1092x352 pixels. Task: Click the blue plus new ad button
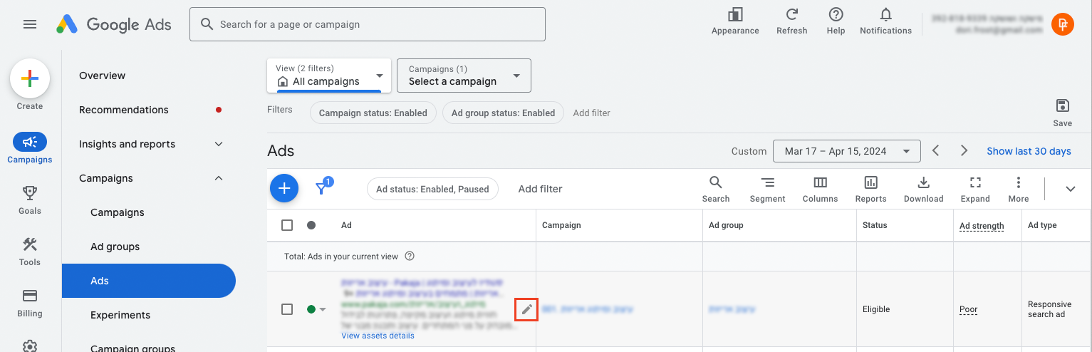click(x=284, y=189)
